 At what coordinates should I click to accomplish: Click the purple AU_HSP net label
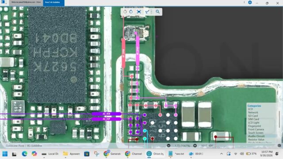click(107, 119)
